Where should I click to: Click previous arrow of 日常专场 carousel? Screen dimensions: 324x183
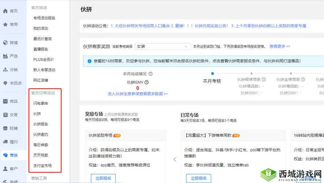click(175, 159)
